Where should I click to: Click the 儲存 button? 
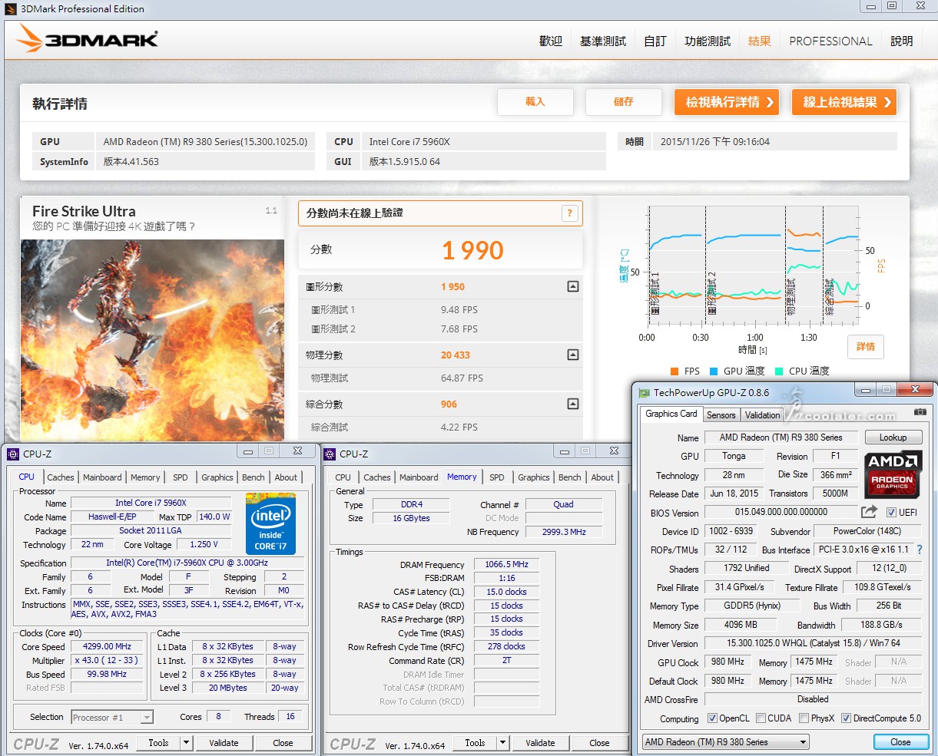624,102
